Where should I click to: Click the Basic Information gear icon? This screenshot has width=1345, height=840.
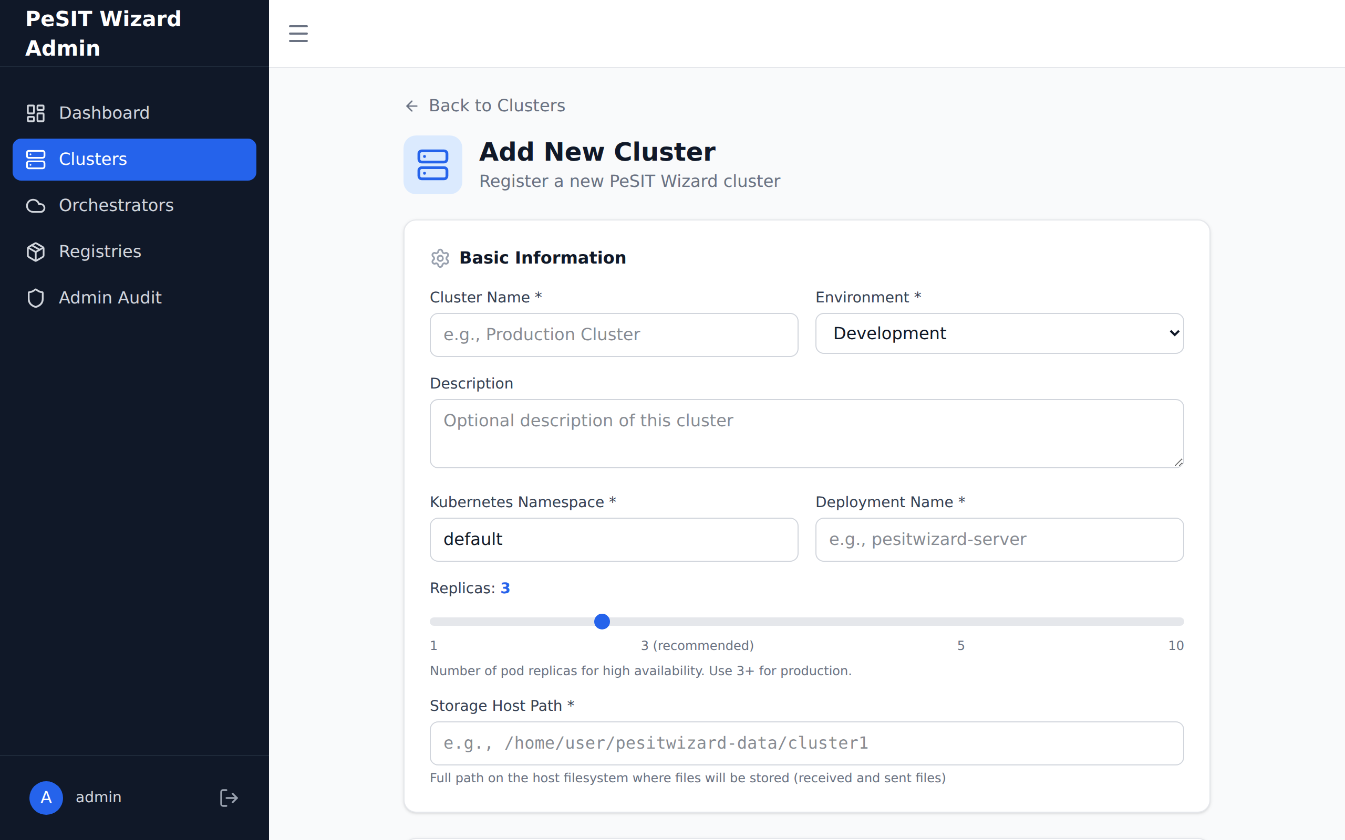coord(440,258)
